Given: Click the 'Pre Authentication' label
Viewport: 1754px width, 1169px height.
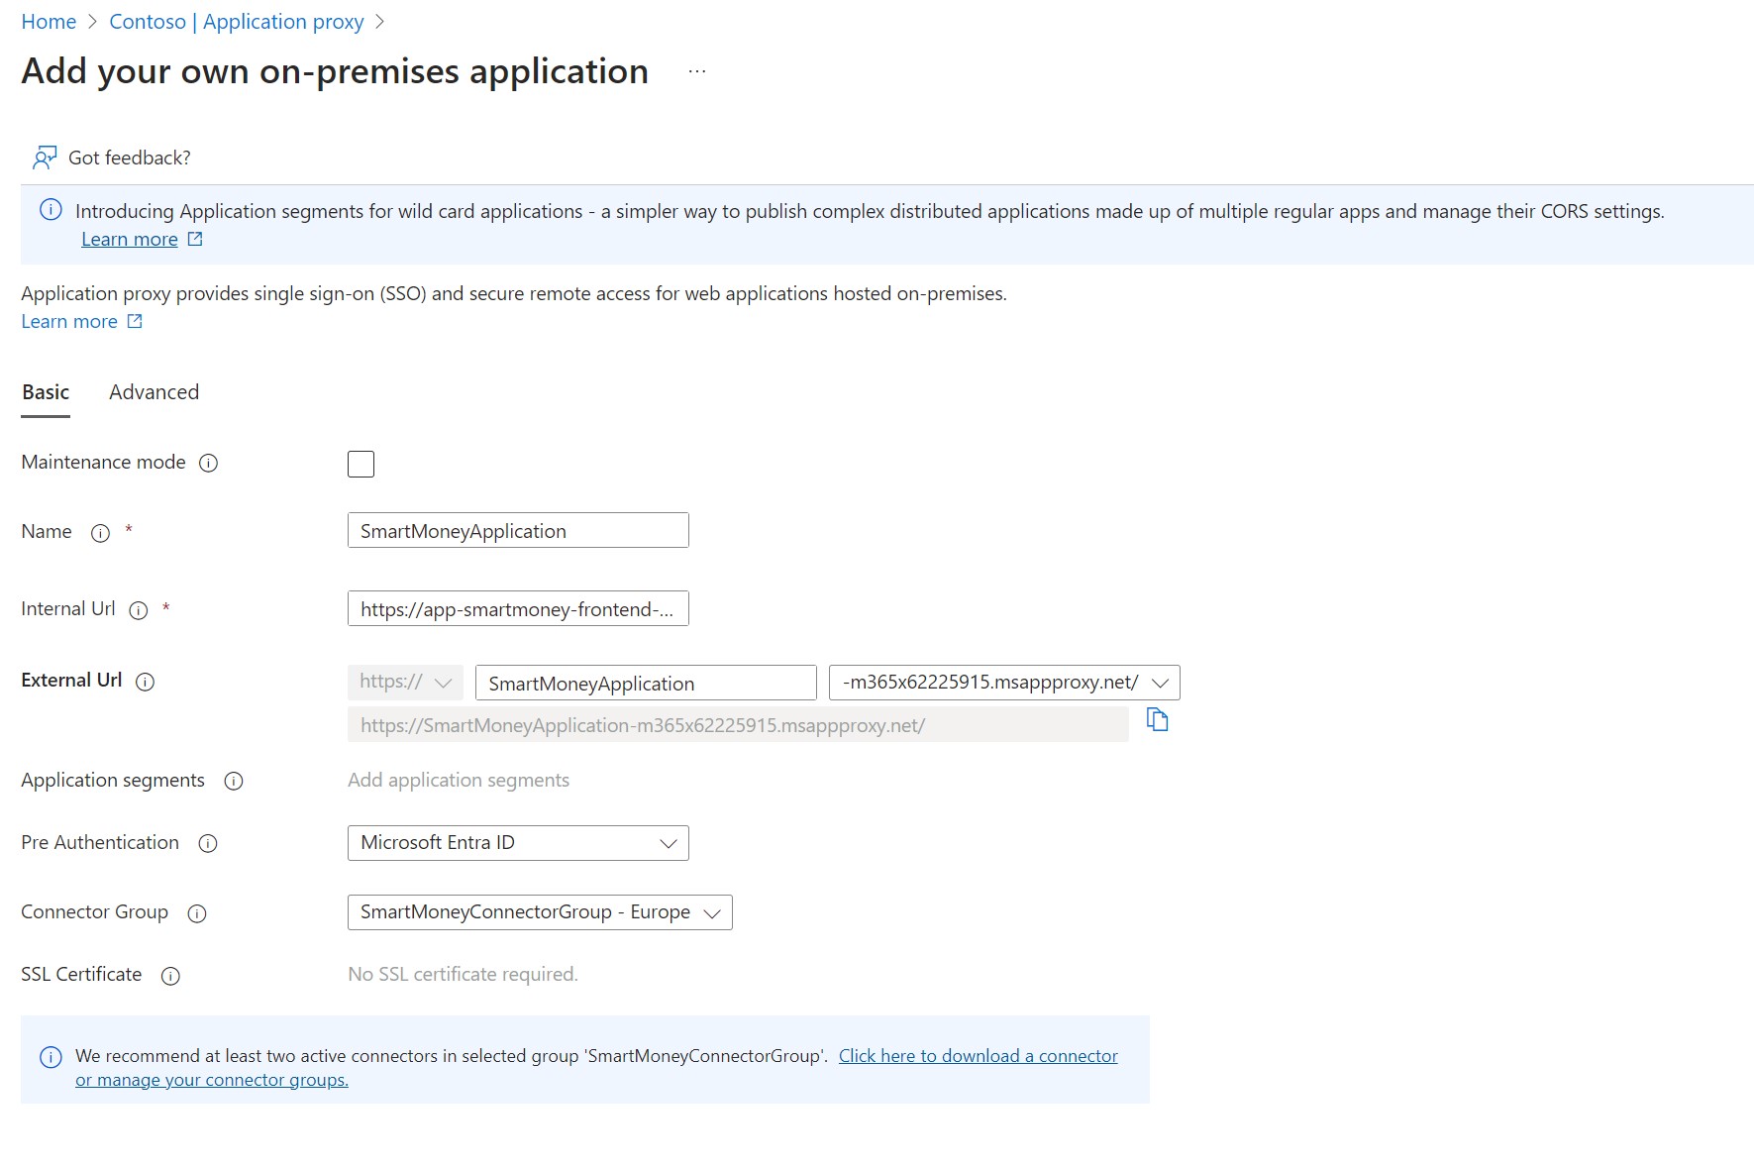Looking at the screenshot, I should pyautogui.click(x=100, y=842).
